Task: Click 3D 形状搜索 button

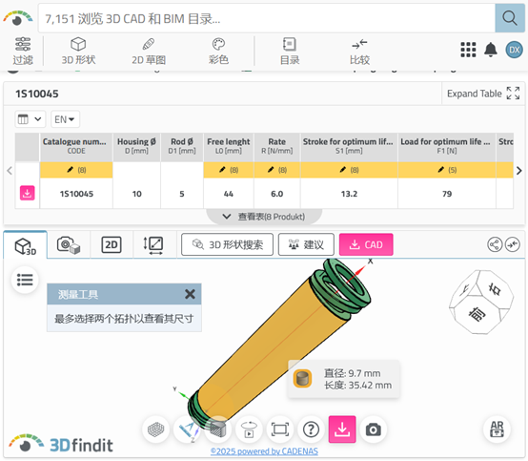Action: pos(227,244)
